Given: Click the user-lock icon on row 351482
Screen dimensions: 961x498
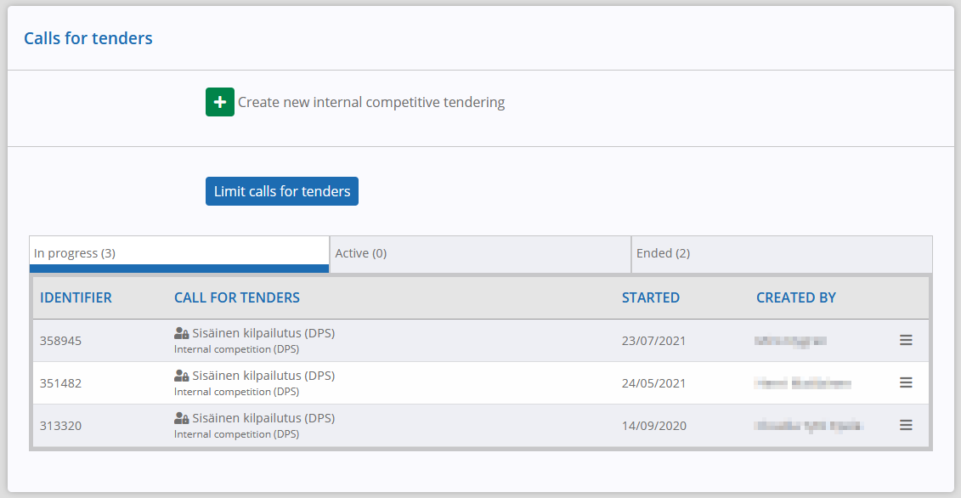Looking at the screenshot, I should [182, 376].
